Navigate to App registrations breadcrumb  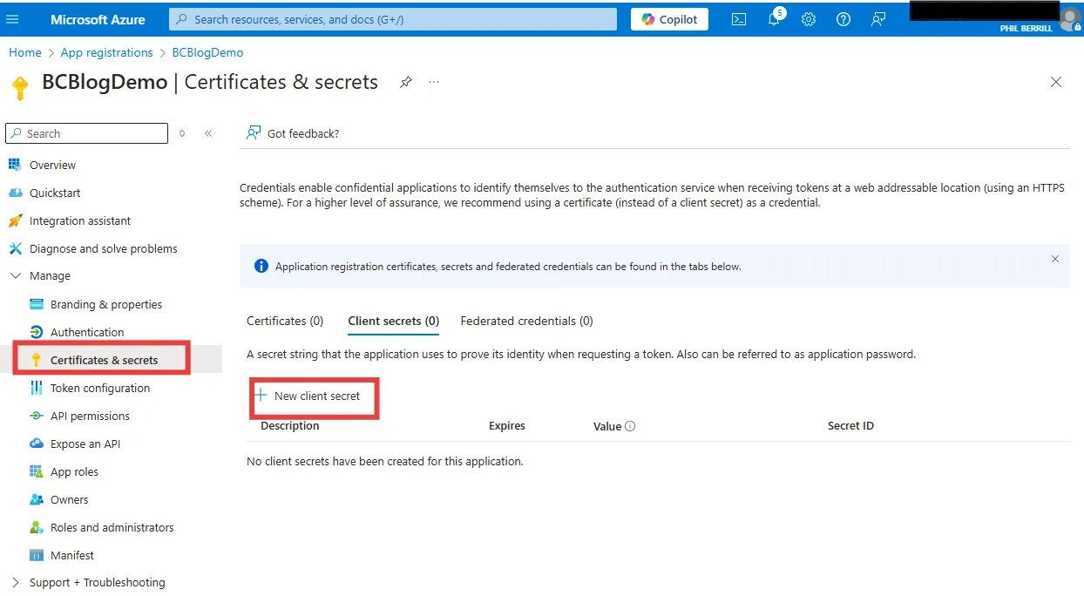[106, 52]
